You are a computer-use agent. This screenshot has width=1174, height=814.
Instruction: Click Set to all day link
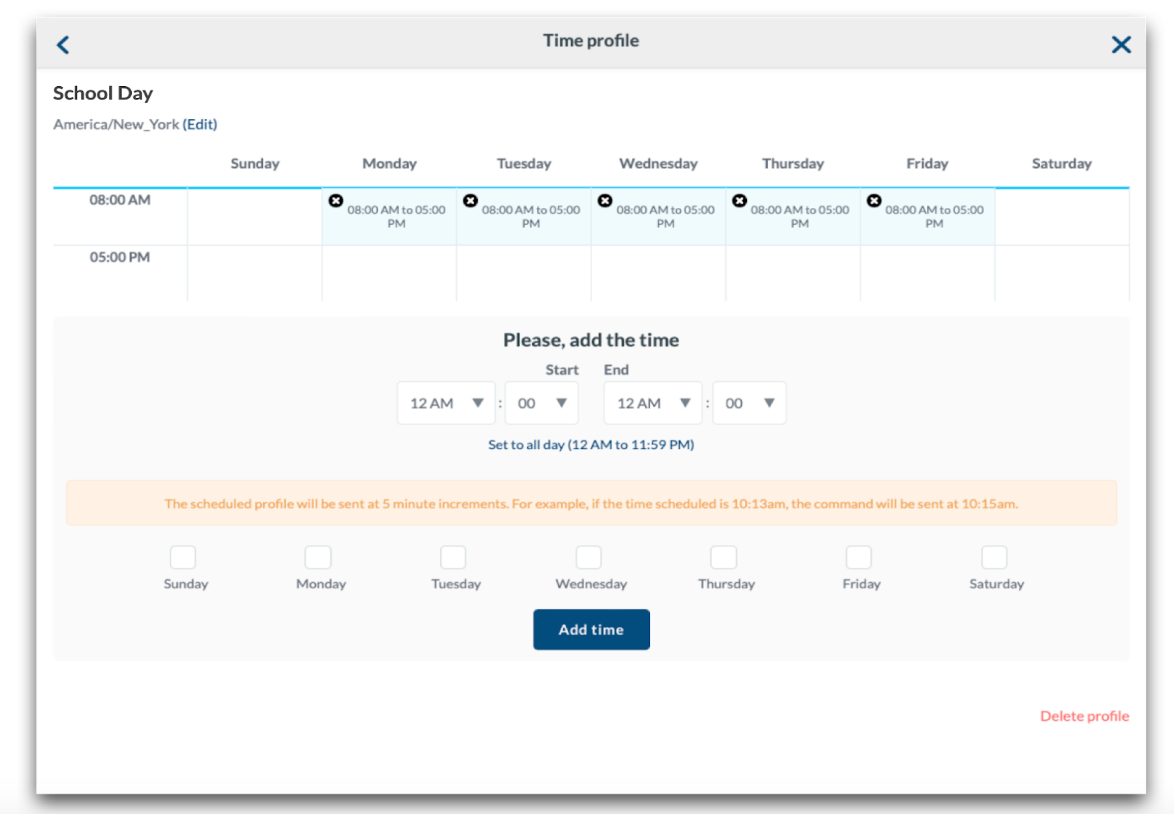tap(591, 445)
